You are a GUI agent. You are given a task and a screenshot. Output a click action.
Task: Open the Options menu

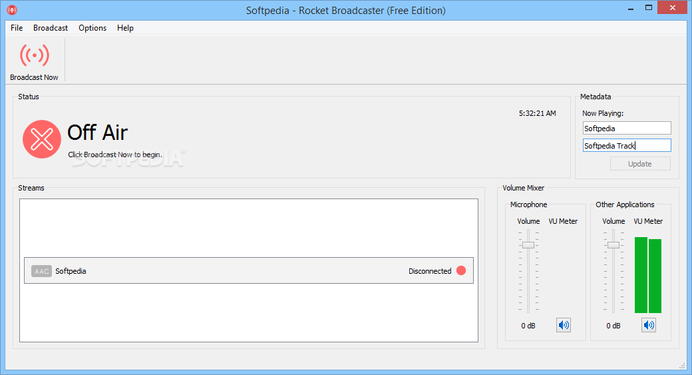tap(92, 28)
